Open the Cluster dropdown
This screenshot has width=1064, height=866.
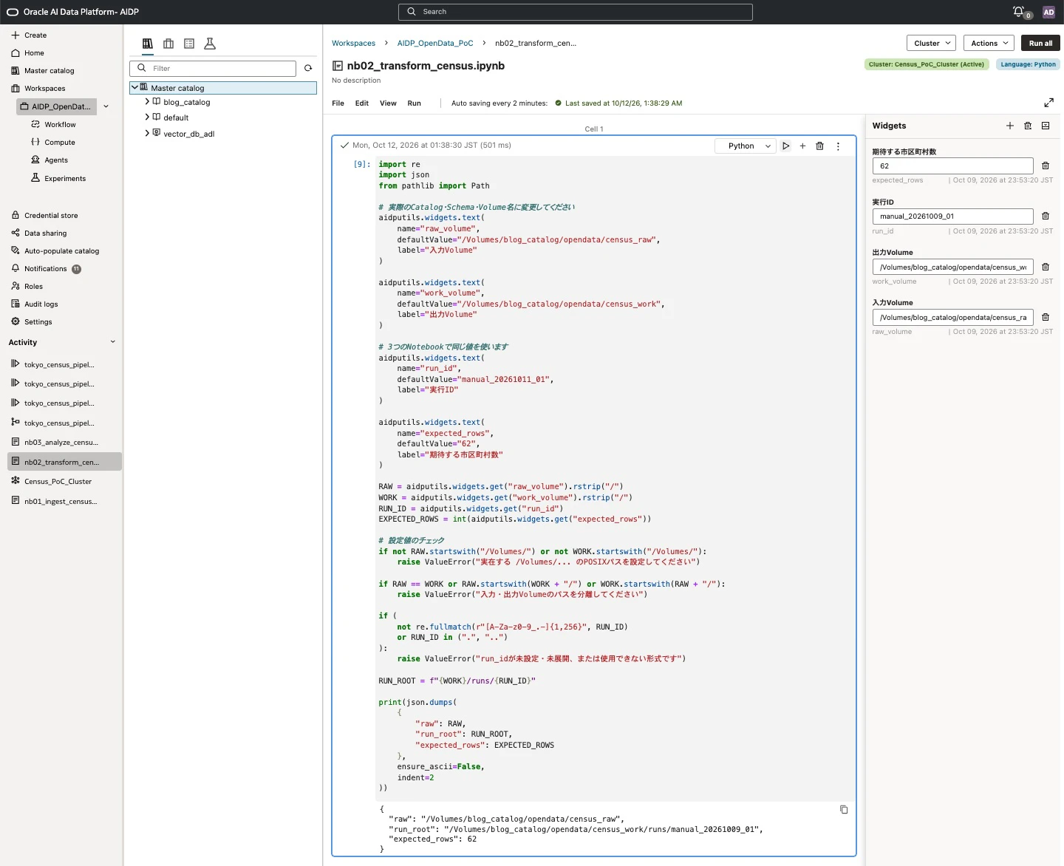[x=931, y=44]
